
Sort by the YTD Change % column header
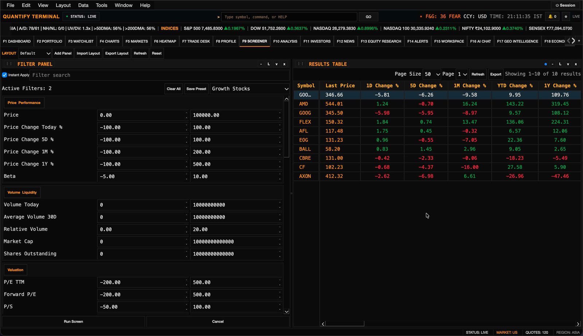(x=514, y=86)
